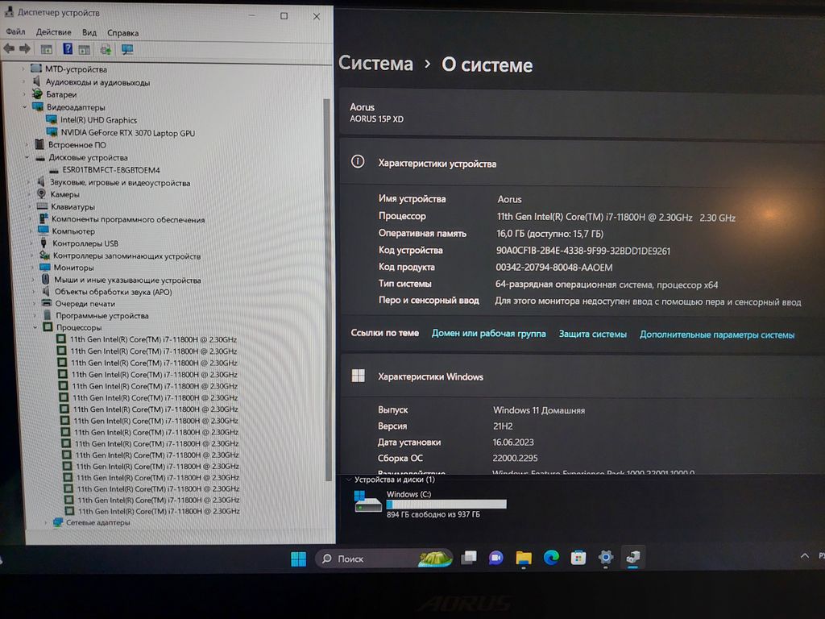
Task: Collapse the Процессоры category
Action: point(35,327)
